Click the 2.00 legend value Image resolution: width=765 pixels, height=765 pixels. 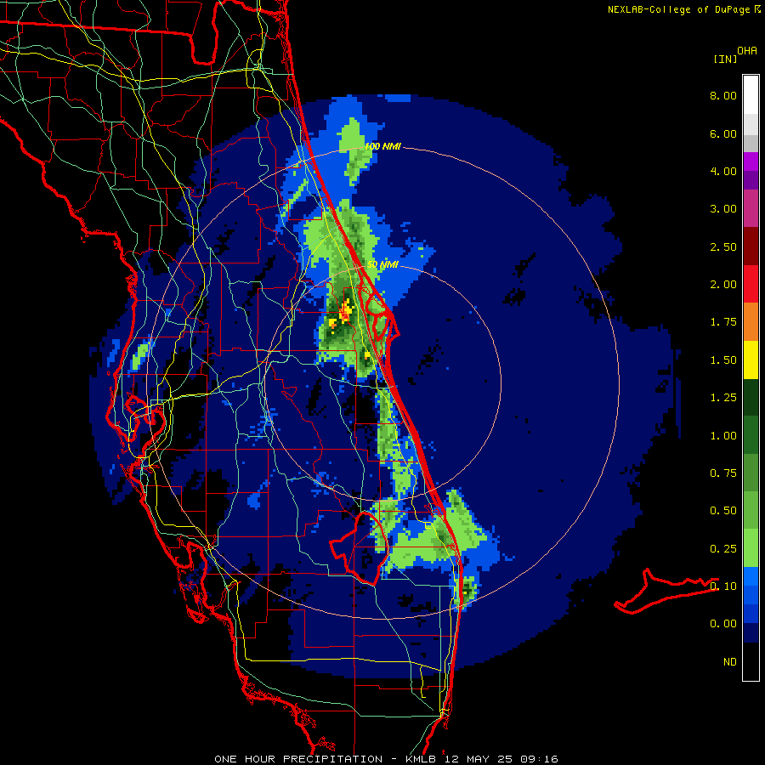click(x=723, y=285)
